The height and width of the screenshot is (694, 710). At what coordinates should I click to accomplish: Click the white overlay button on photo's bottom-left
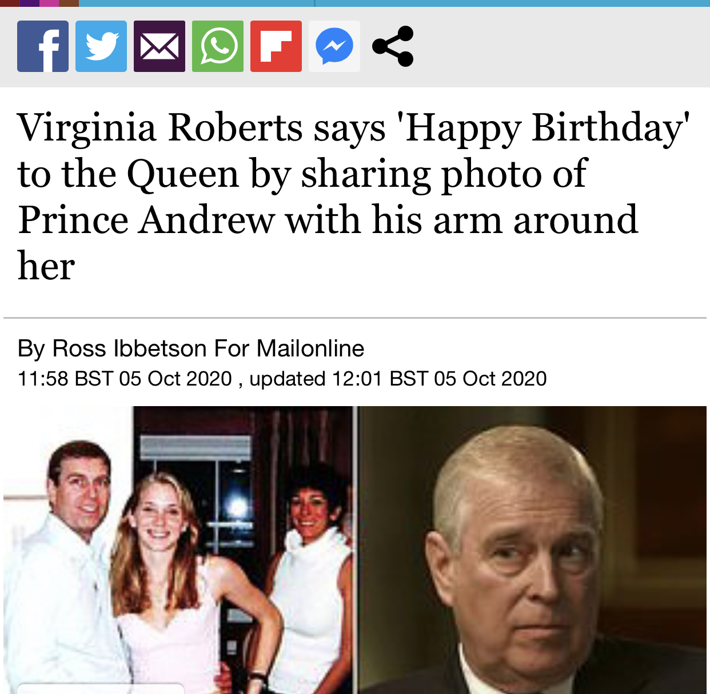(101, 688)
